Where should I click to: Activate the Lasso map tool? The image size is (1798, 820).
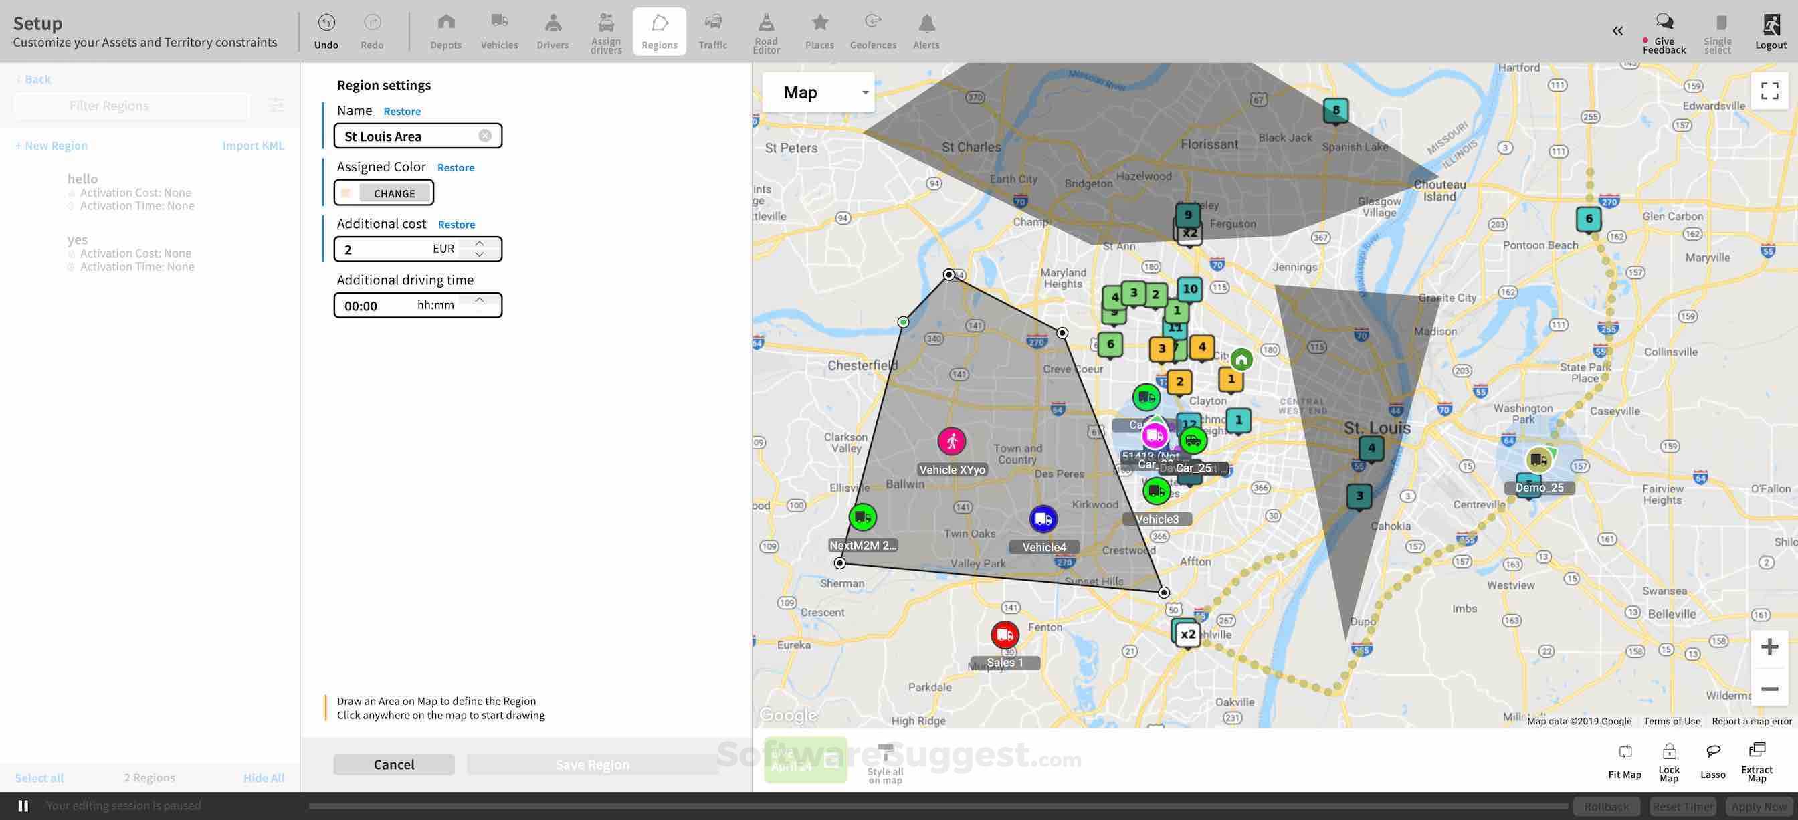click(1712, 760)
